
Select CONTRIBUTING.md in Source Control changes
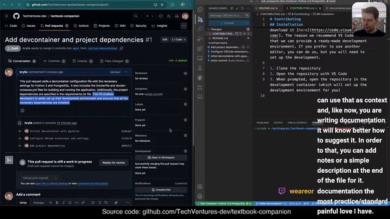point(229,34)
